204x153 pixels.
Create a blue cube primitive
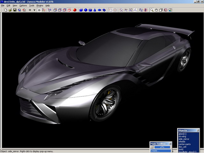[x=81, y=10]
